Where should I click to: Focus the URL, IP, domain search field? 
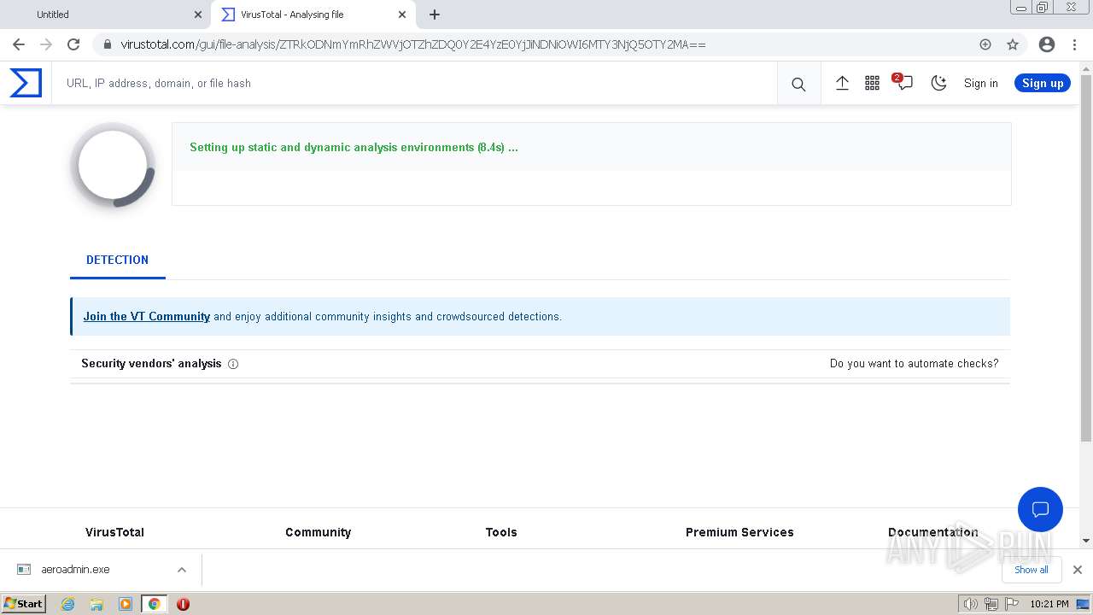coord(414,83)
